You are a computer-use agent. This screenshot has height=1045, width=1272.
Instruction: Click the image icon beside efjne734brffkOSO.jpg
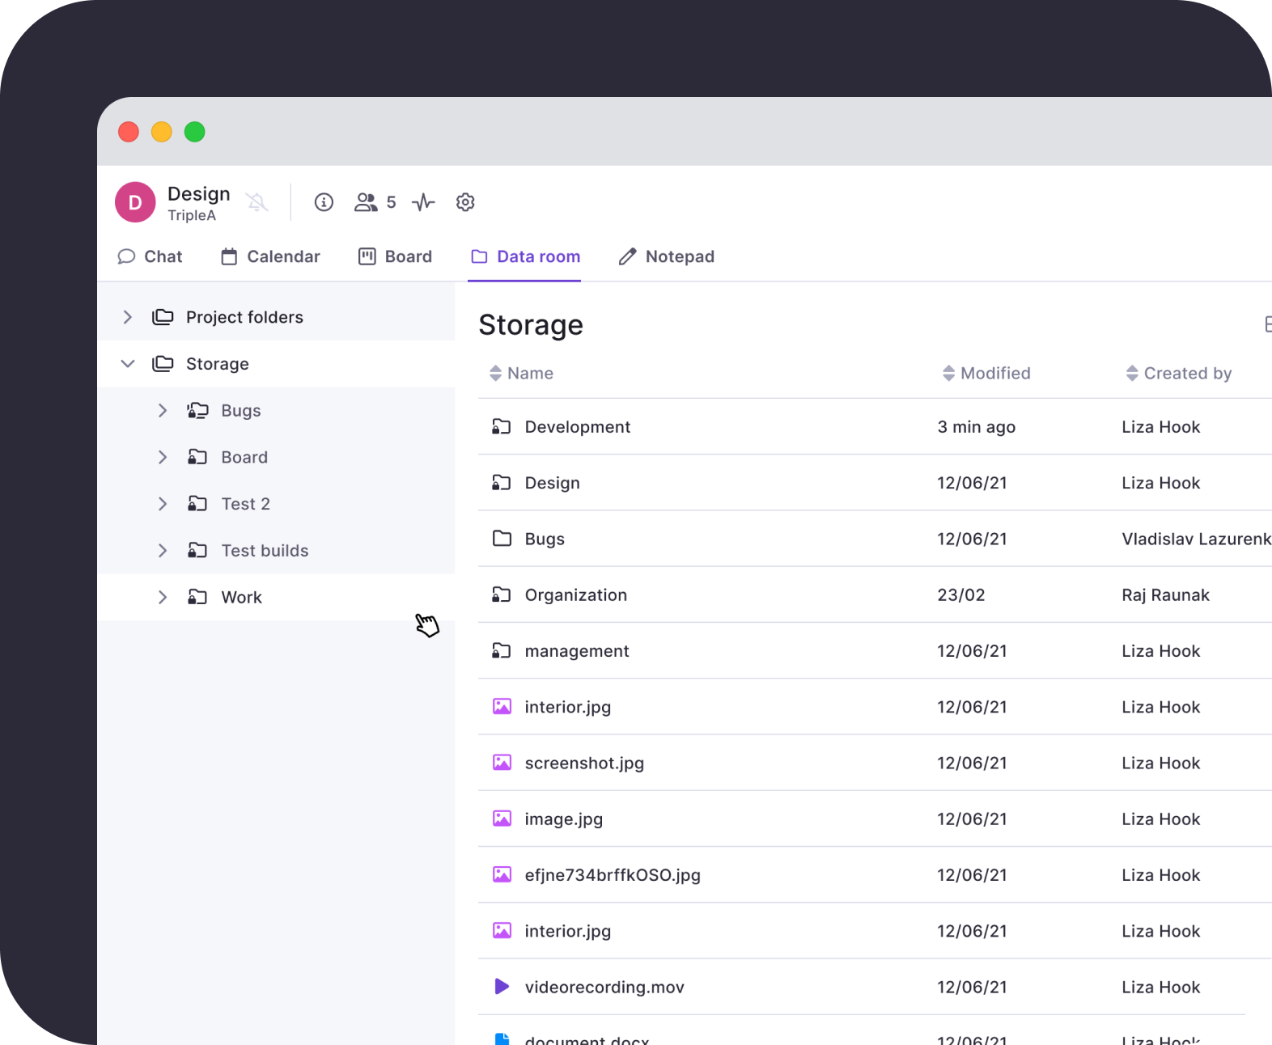[x=502, y=874]
